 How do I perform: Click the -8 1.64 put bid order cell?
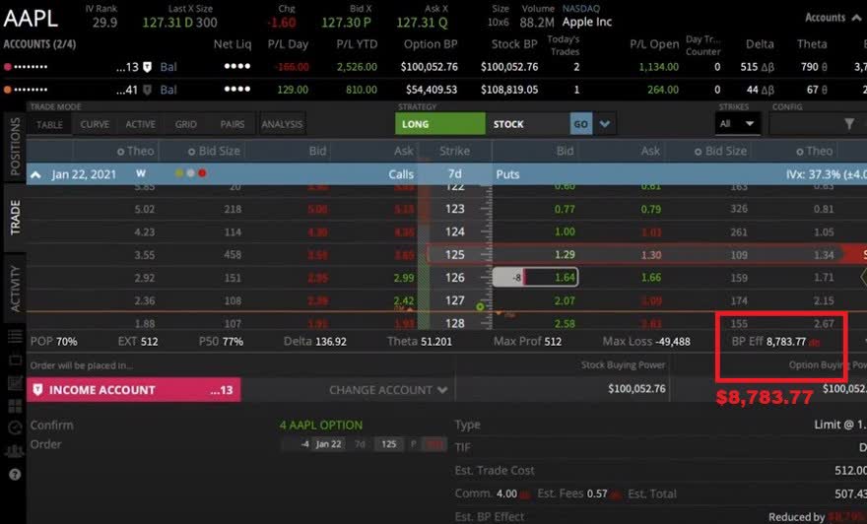pos(535,278)
